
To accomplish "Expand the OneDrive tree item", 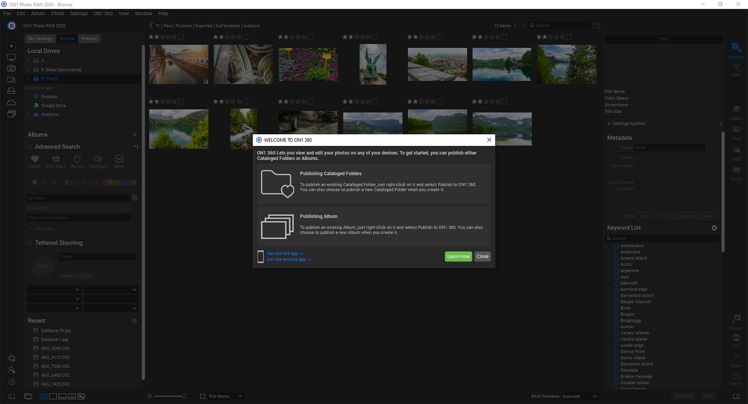I will pos(28,114).
